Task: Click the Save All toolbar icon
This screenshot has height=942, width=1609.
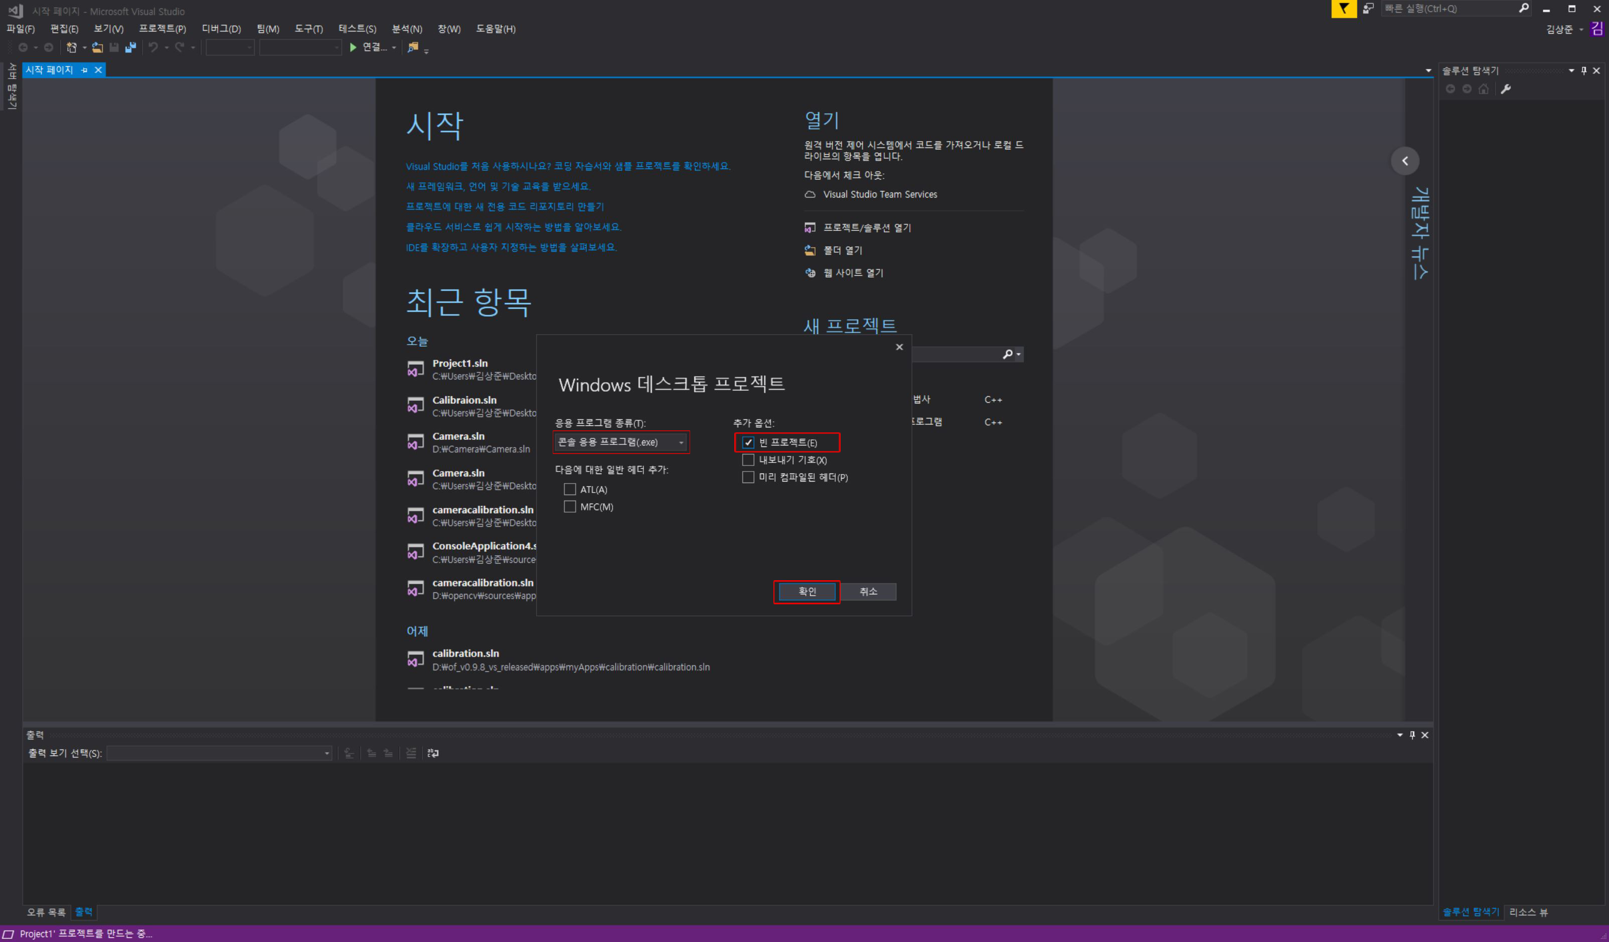Action: pos(130,47)
